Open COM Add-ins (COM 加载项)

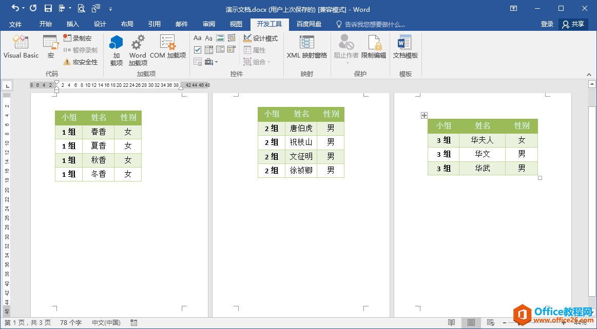[x=168, y=46]
